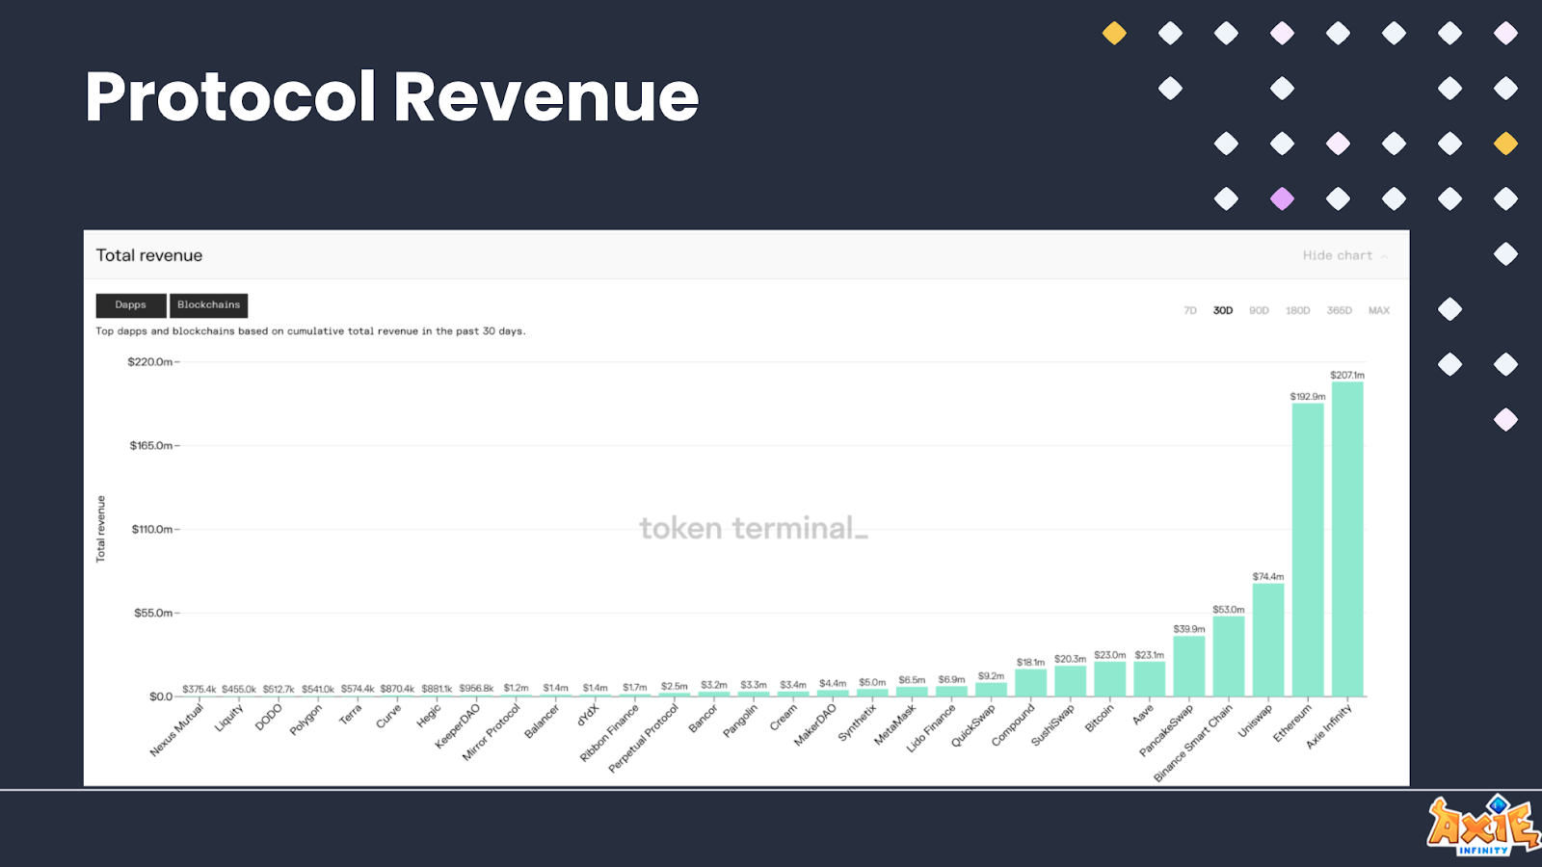Click the Total revenue heading

(x=149, y=255)
